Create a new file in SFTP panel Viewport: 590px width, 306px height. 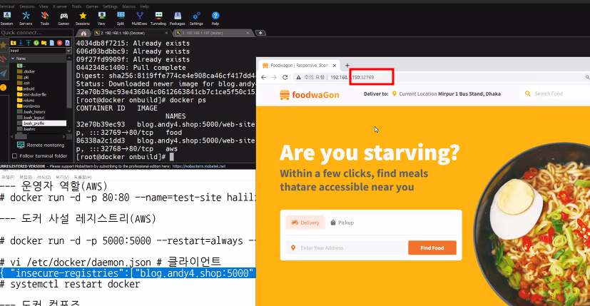[52, 43]
